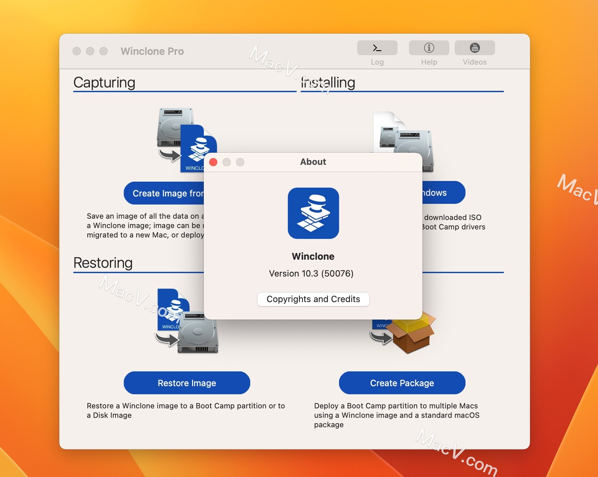598x477 pixels.
Task: Open the Log terminal icon
Action: point(377,48)
